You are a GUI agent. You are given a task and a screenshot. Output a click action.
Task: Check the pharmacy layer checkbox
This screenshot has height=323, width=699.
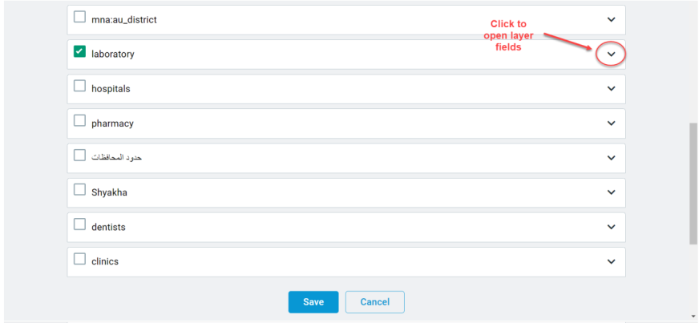(x=79, y=121)
